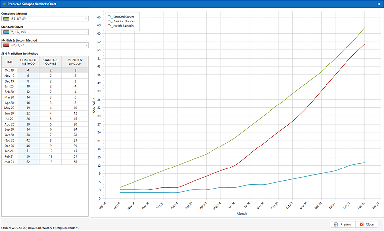Select the Jul 20 date cell
Image resolution: width=384 pixels, height=231 pixels.
[9, 119]
